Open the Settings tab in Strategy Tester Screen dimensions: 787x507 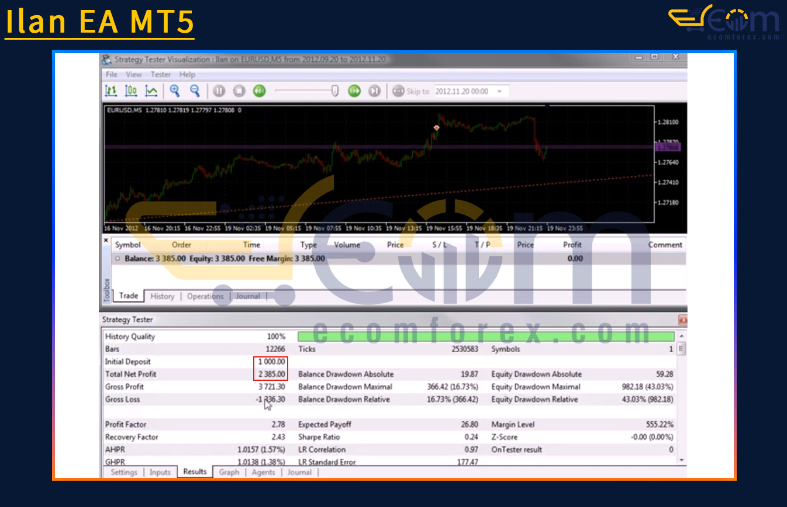[124, 472]
